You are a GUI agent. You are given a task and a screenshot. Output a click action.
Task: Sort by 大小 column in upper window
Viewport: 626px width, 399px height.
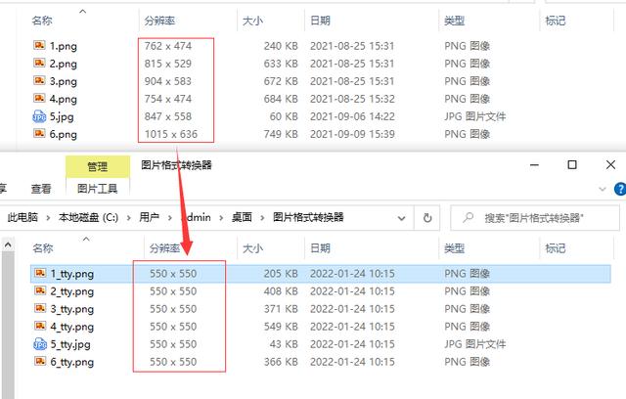tap(252, 21)
